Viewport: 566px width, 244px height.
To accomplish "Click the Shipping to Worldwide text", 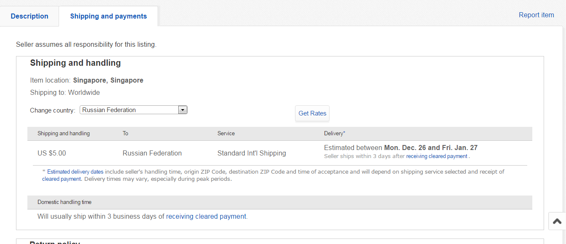I will [x=65, y=93].
